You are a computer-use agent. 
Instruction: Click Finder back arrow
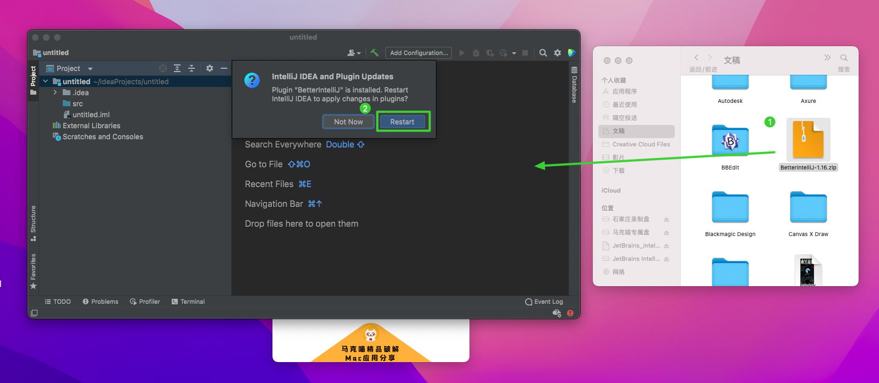coord(696,57)
